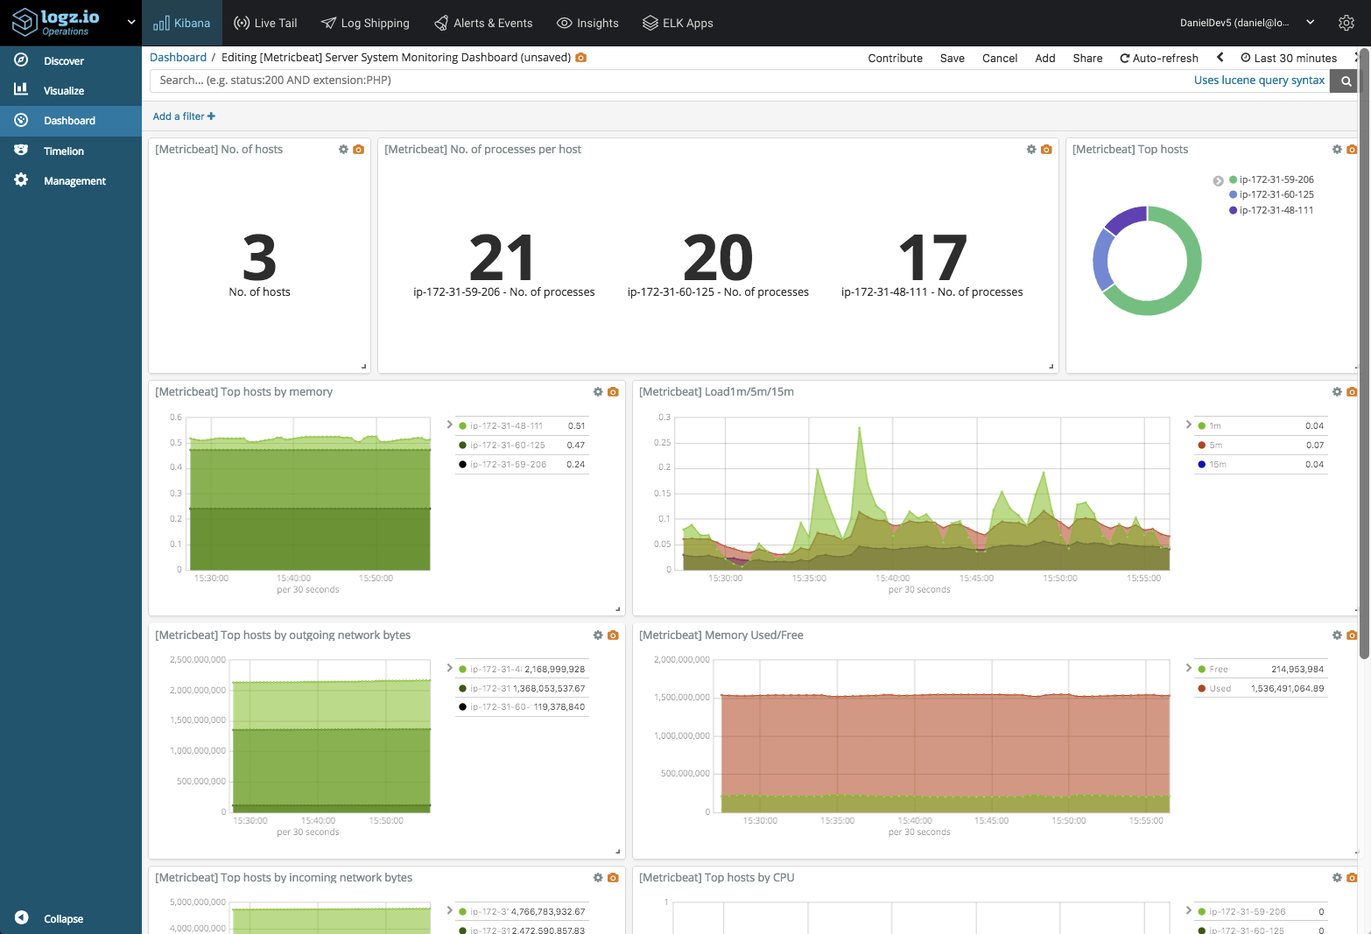
Task: Click the camera icon next to dashboard title
Action: point(580,58)
